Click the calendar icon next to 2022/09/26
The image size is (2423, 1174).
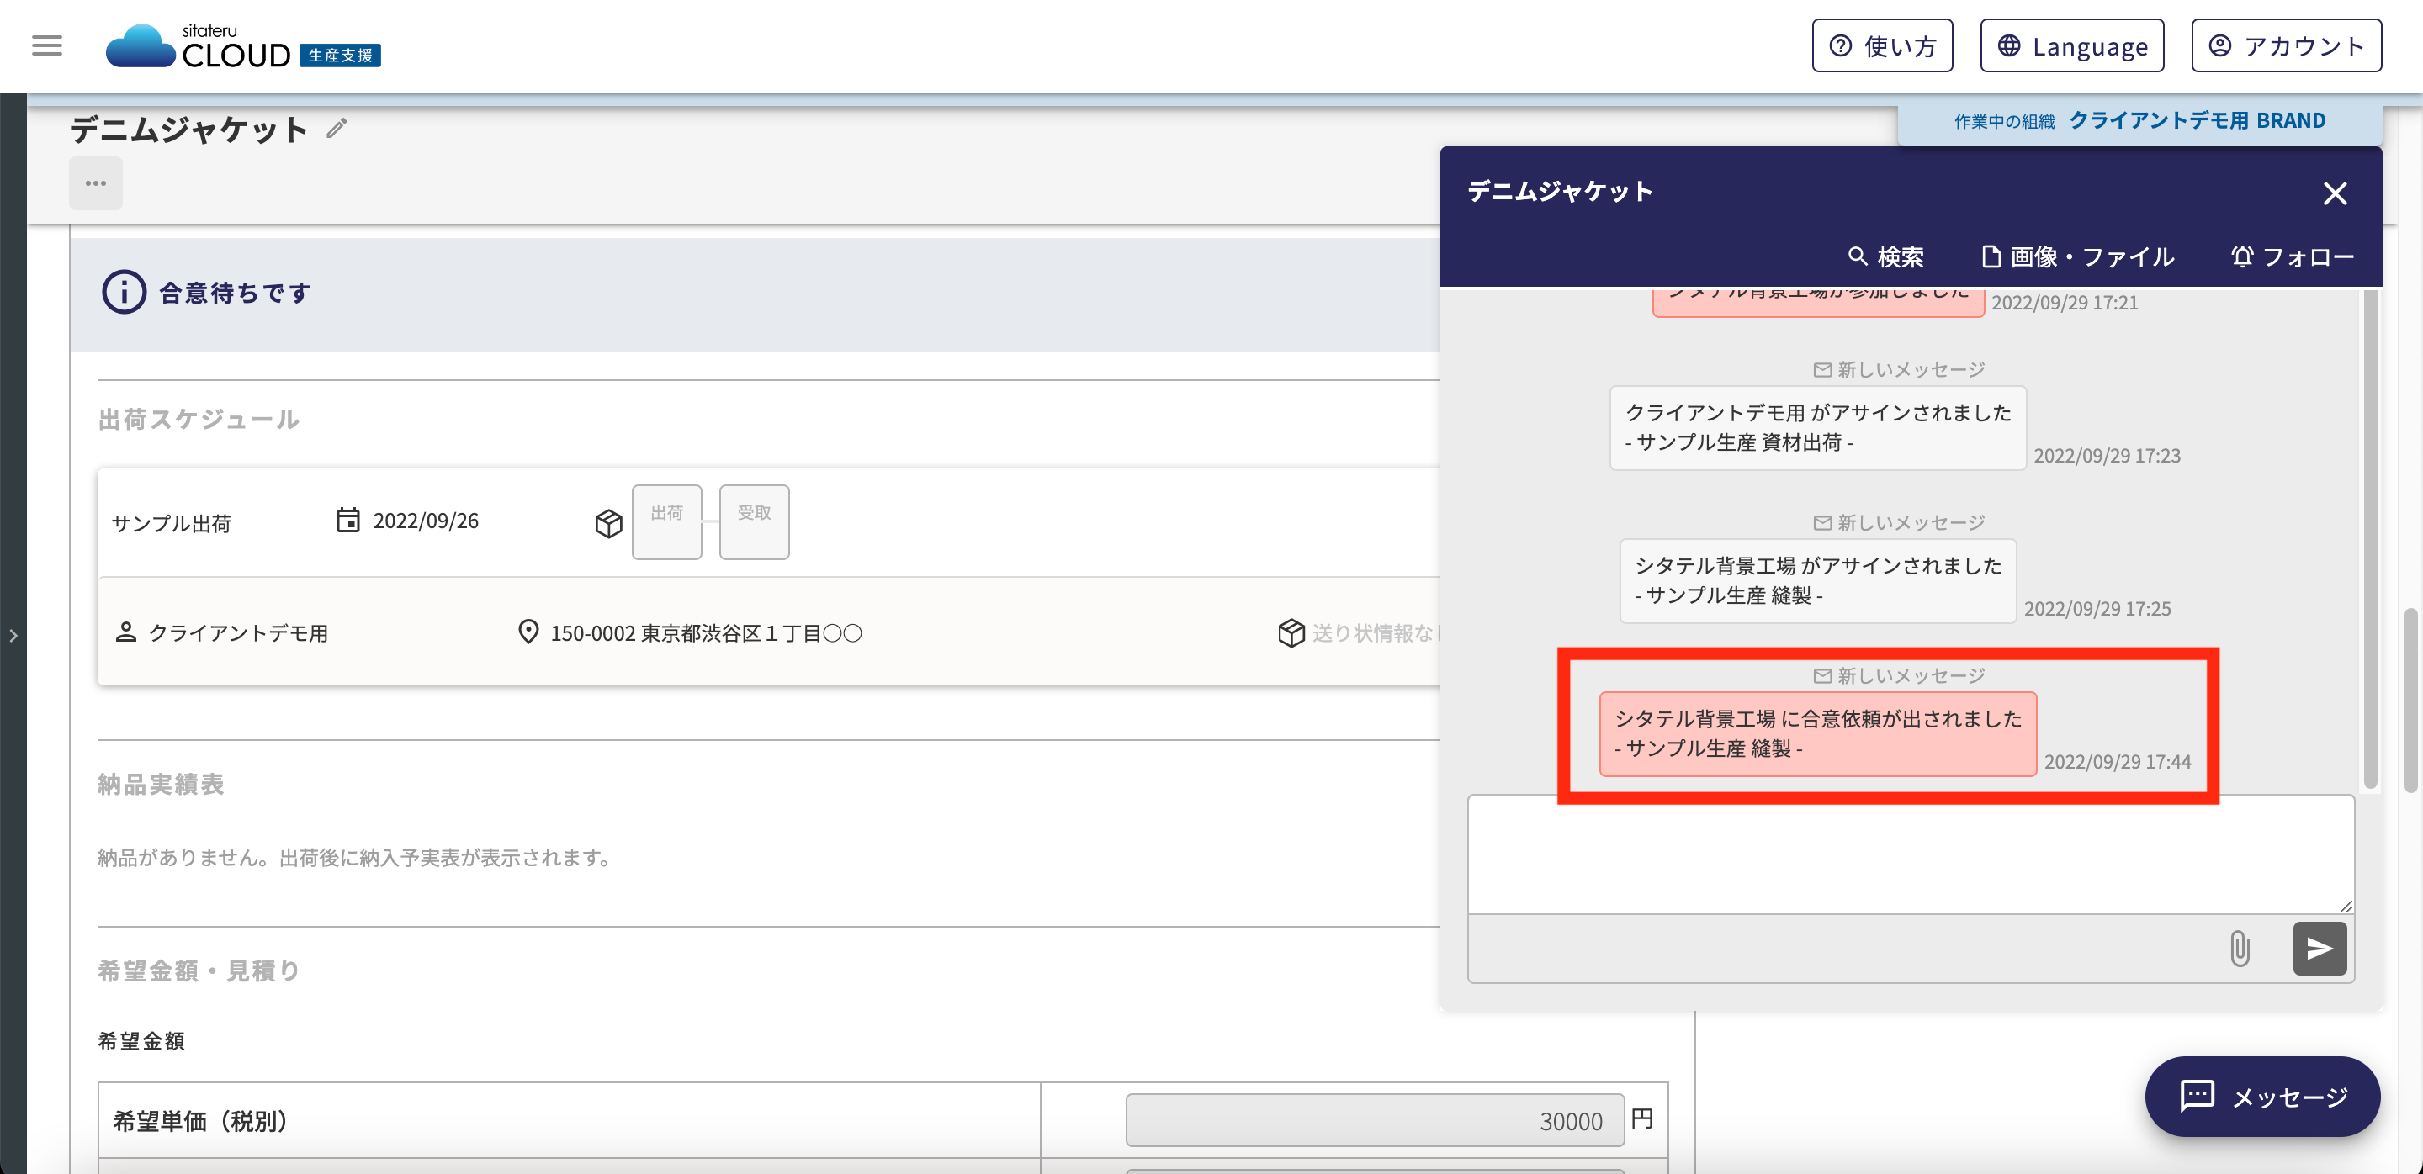point(348,520)
